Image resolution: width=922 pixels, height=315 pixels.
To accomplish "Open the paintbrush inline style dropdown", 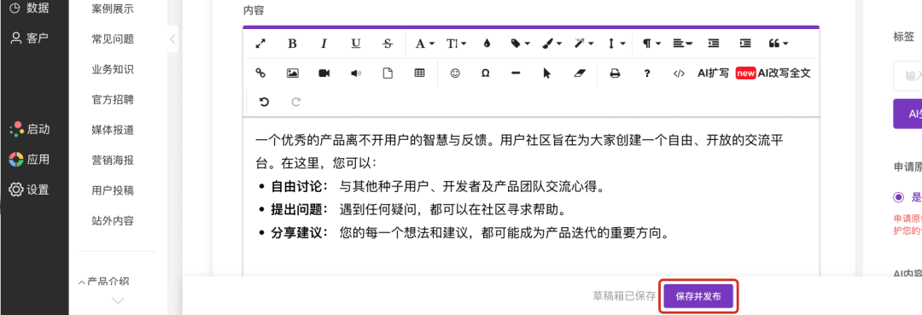I will (x=551, y=44).
